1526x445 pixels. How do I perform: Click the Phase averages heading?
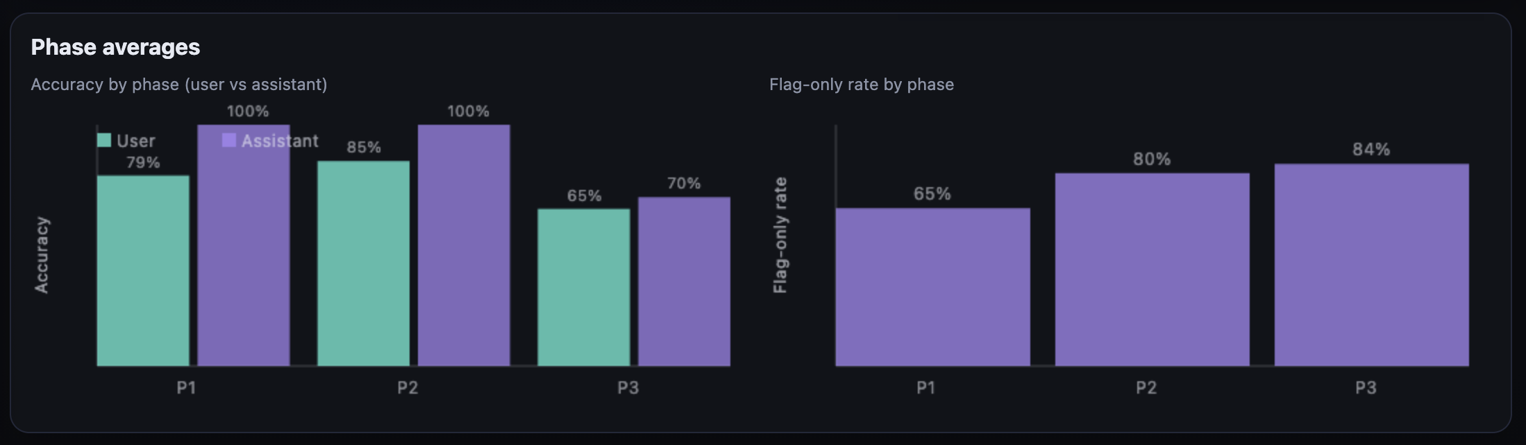(115, 47)
